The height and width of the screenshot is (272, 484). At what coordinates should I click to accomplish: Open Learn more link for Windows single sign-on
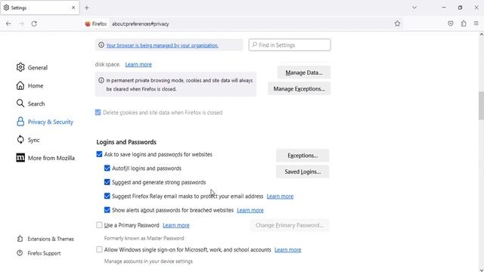[287, 250]
